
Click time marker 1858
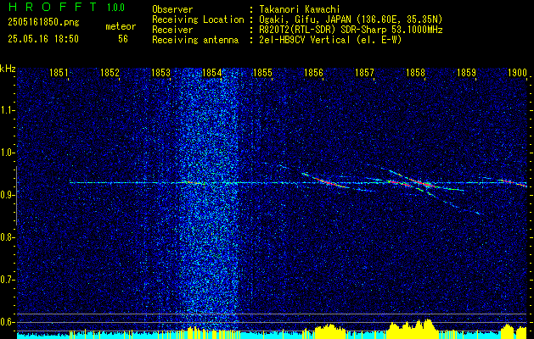[415, 72]
